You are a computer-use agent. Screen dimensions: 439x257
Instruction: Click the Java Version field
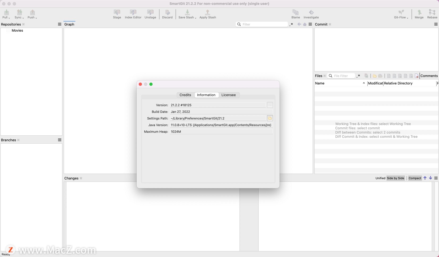pos(221,125)
